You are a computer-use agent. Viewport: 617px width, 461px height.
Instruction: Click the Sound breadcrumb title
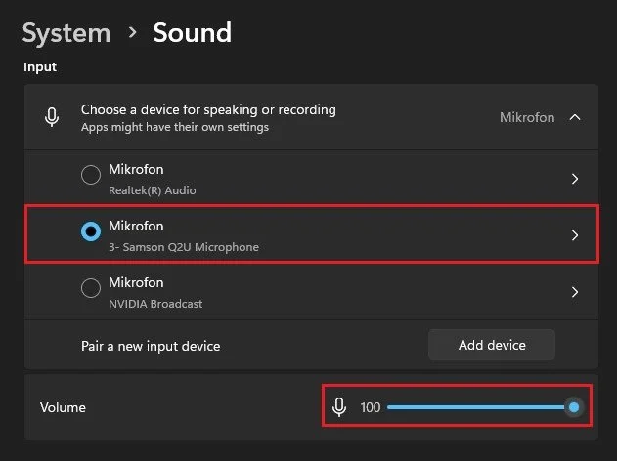tap(192, 32)
